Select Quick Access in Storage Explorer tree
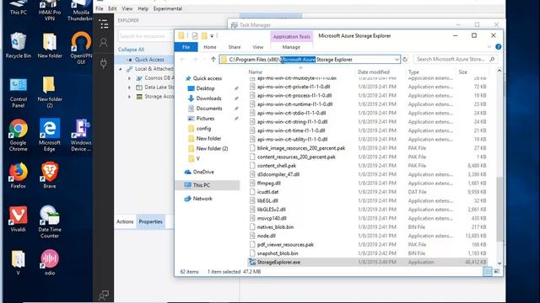Viewport: 540px width, 303px height. (x=149, y=60)
